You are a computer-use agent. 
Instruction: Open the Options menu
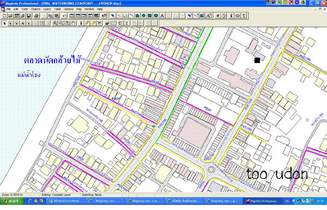[x=69, y=9]
